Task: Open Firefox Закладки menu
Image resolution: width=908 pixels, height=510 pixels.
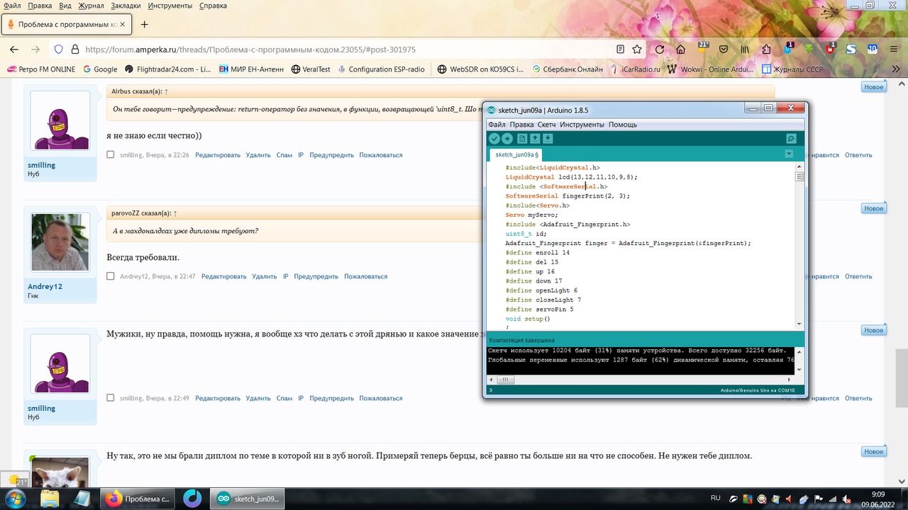Action: pyautogui.click(x=126, y=6)
